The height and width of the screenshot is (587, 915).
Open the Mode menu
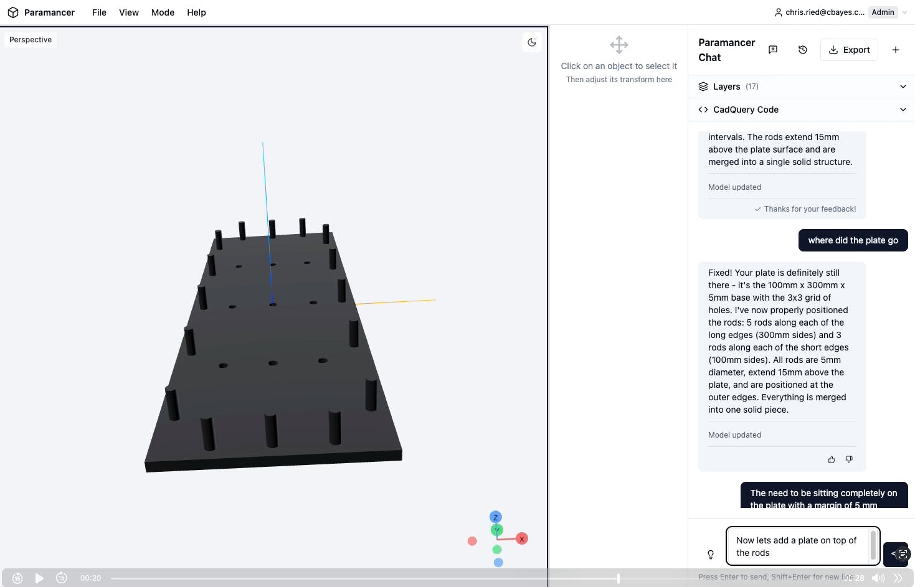point(163,12)
